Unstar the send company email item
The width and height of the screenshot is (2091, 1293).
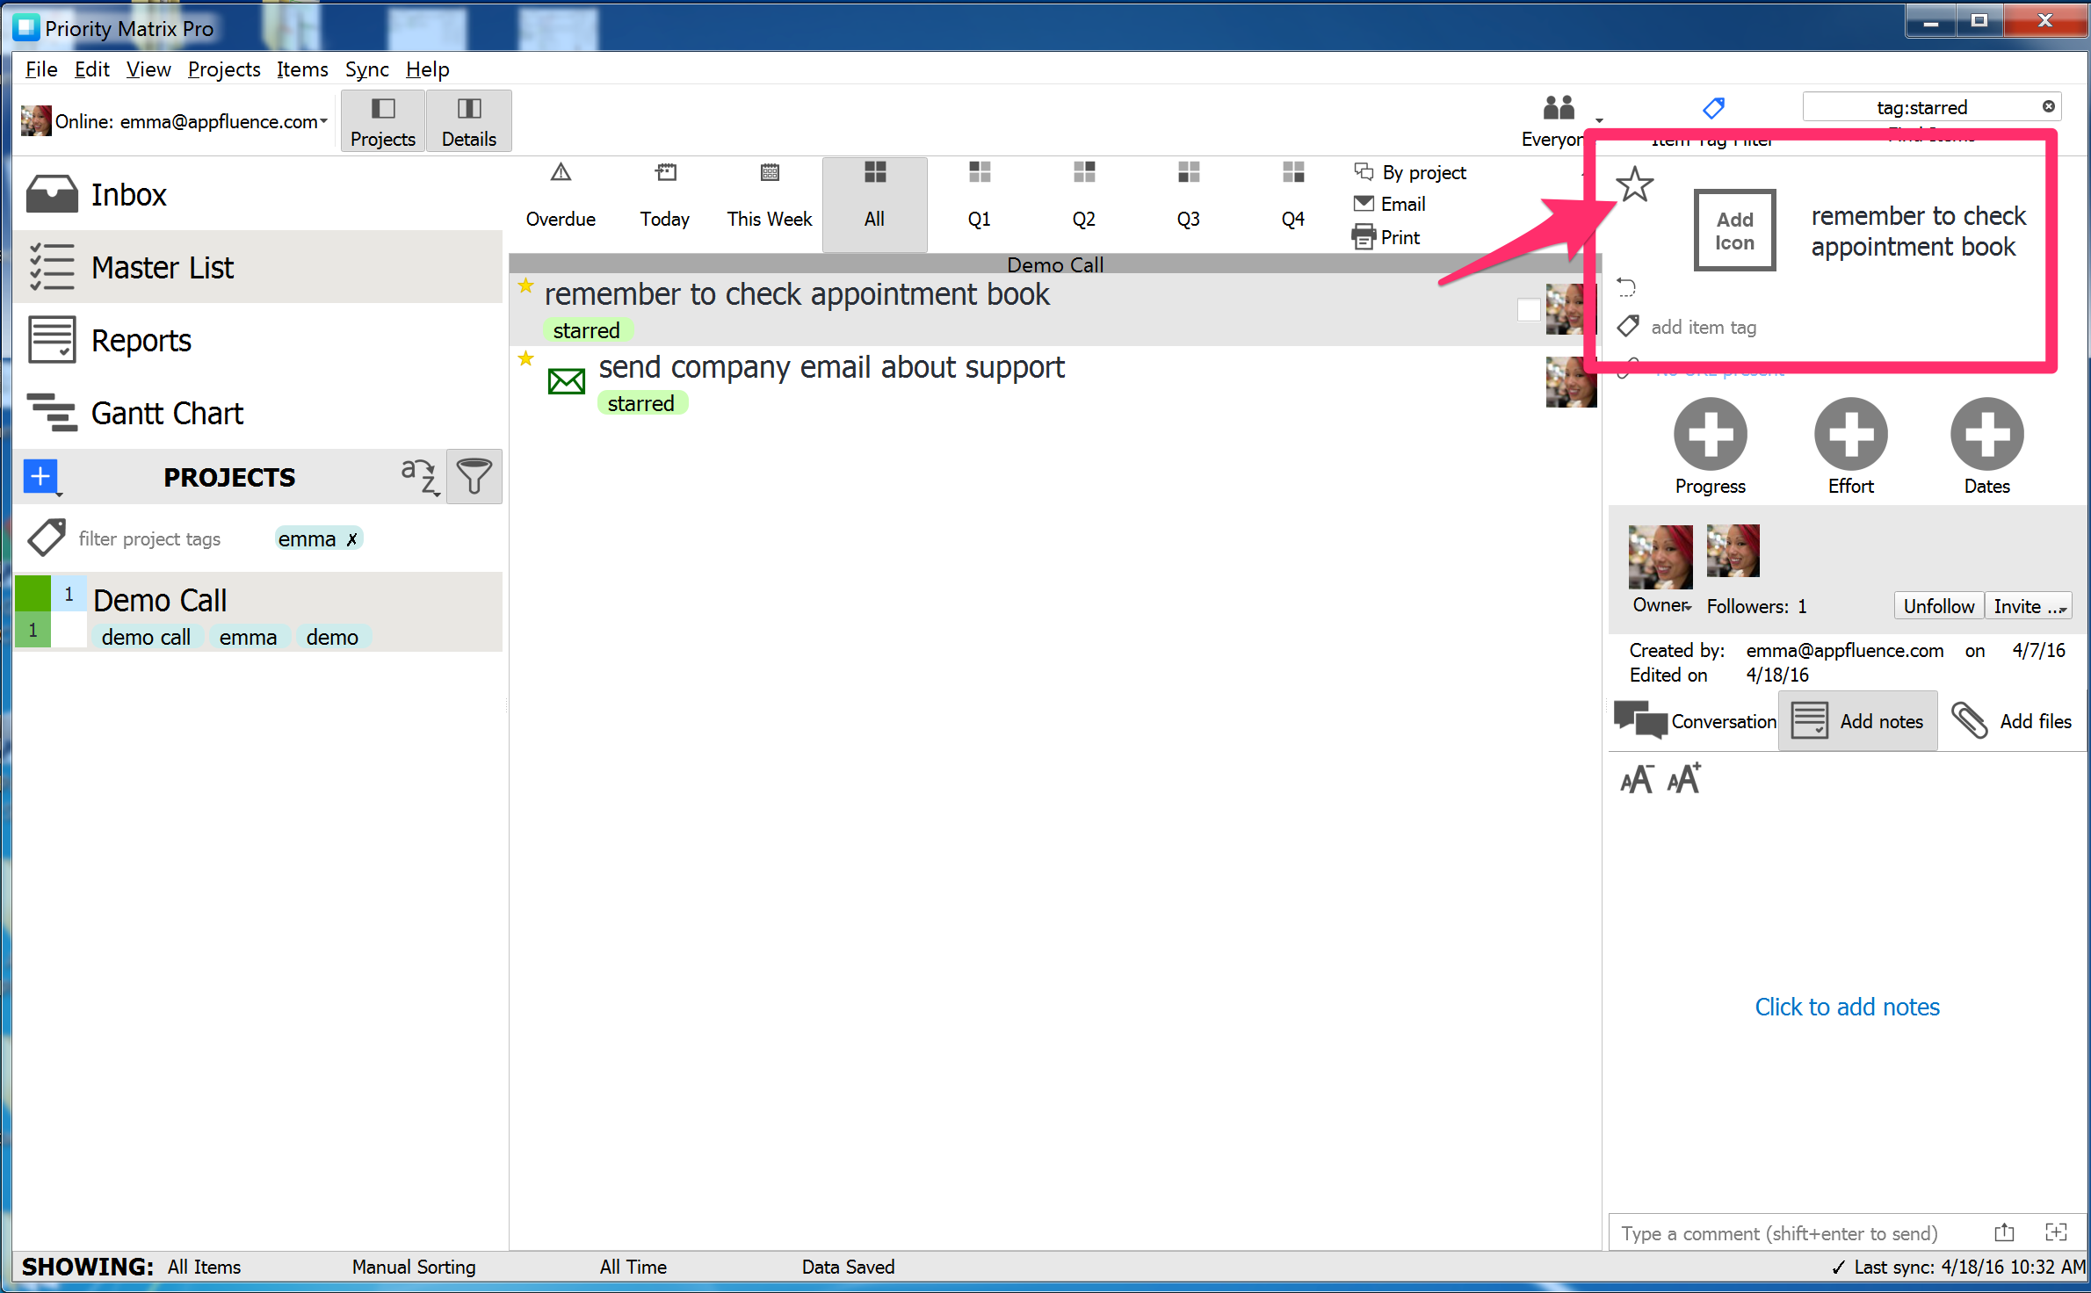(x=525, y=358)
